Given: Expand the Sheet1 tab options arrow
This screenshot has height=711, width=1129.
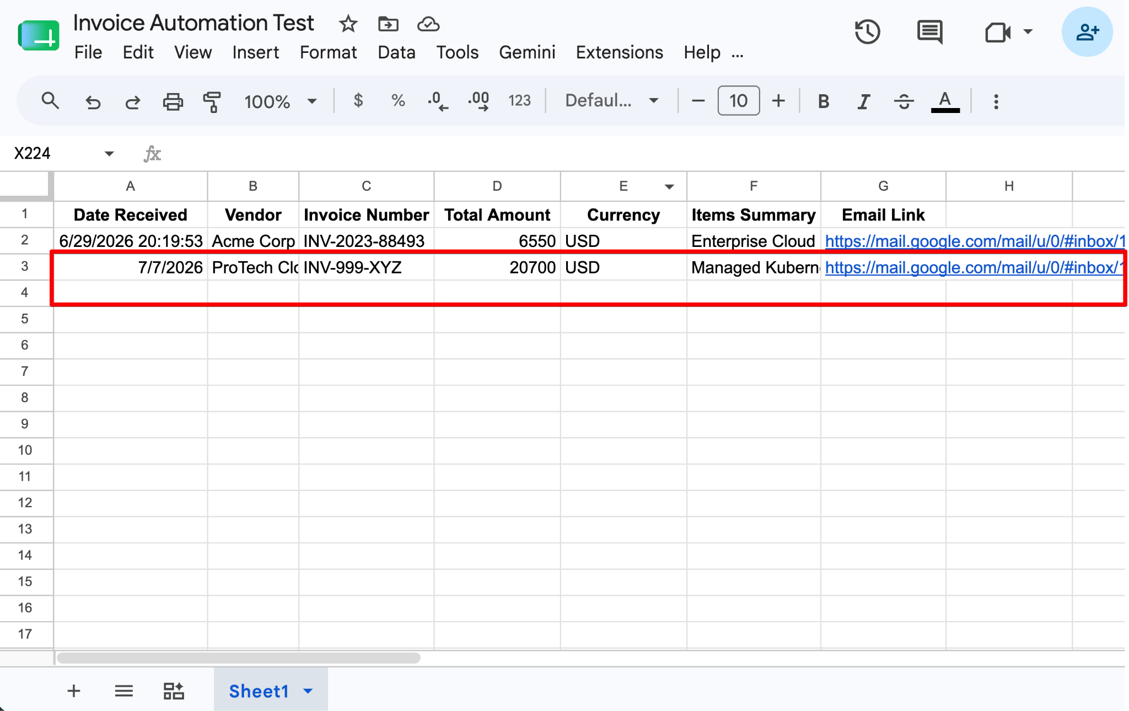Looking at the screenshot, I should tap(308, 691).
